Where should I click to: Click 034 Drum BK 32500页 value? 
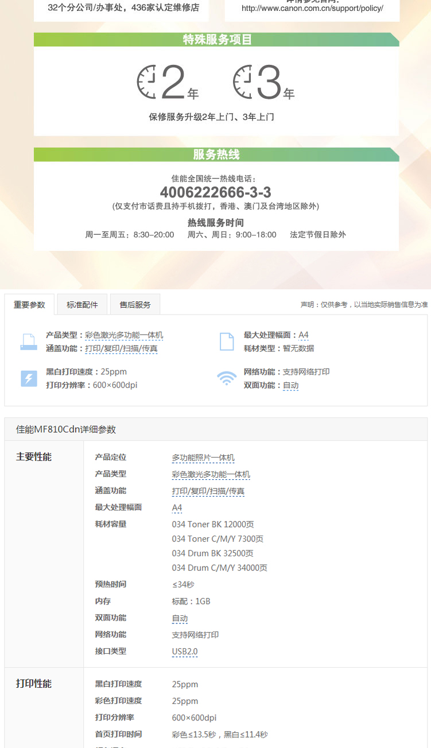point(212,553)
